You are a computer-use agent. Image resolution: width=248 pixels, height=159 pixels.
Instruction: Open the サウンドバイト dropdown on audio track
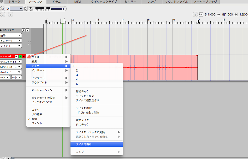coord(11,61)
